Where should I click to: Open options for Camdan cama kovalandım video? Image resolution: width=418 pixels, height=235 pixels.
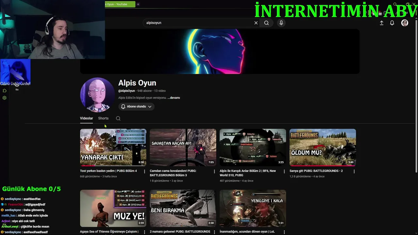point(214,171)
